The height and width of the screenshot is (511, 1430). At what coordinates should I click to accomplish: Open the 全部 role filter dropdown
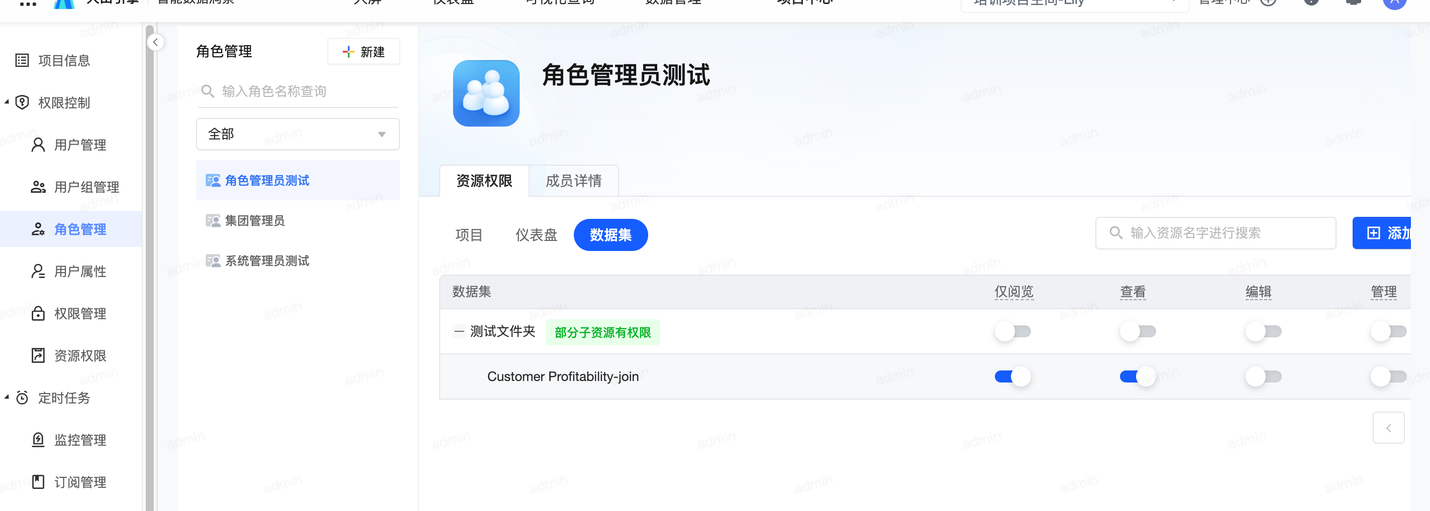297,134
